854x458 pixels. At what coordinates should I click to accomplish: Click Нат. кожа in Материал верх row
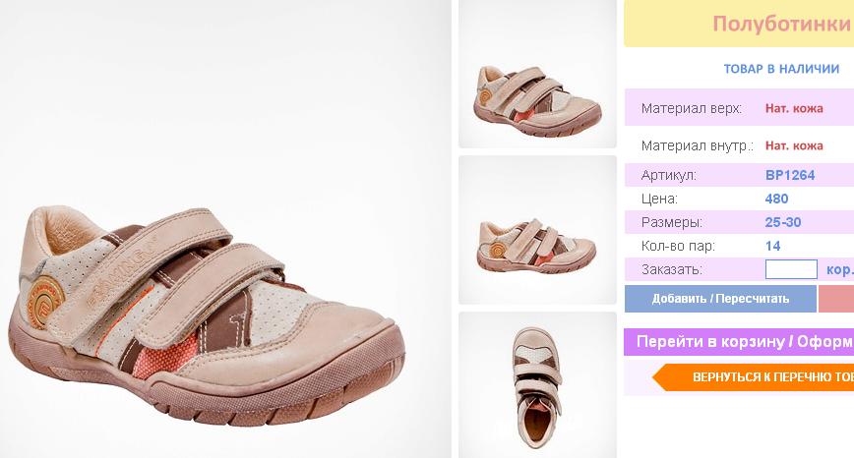coord(794,108)
